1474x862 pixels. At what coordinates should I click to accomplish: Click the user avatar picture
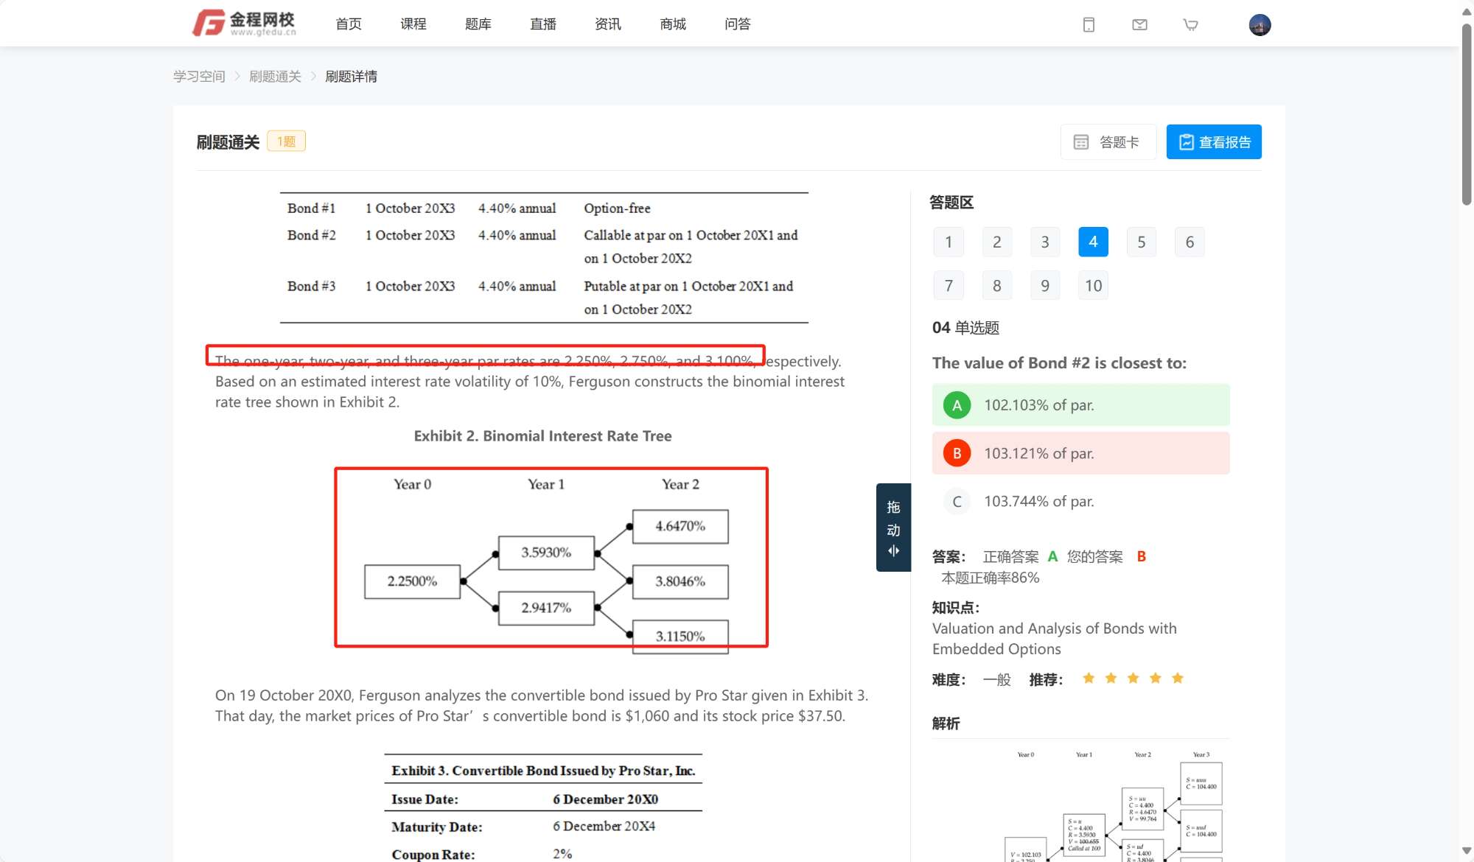(1260, 24)
